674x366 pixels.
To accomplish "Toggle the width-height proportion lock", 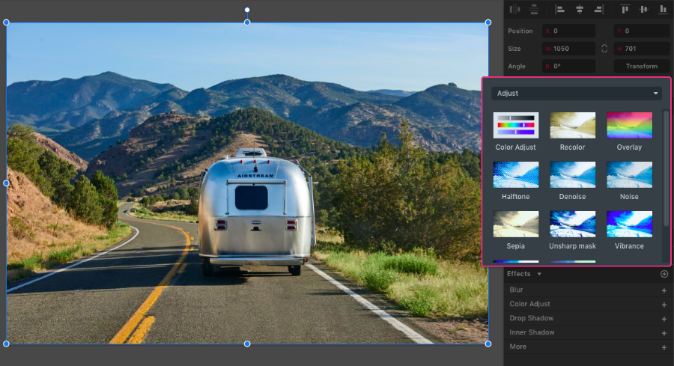I will [x=604, y=49].
